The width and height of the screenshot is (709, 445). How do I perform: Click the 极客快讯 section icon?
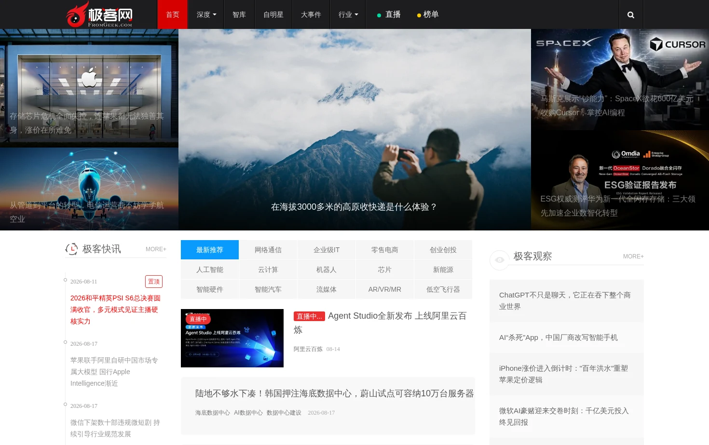coord(71,249)
